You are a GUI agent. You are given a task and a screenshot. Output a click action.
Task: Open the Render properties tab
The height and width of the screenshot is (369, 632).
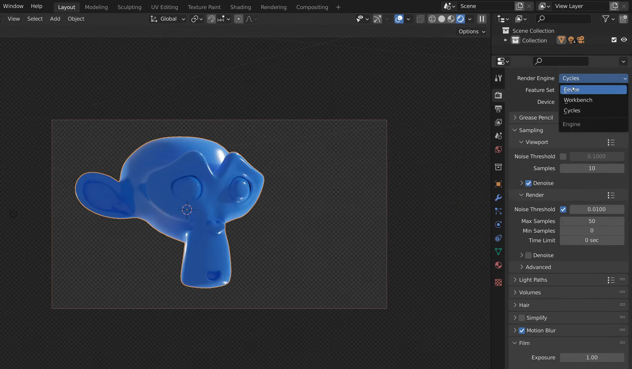click(x=498, y=95)
